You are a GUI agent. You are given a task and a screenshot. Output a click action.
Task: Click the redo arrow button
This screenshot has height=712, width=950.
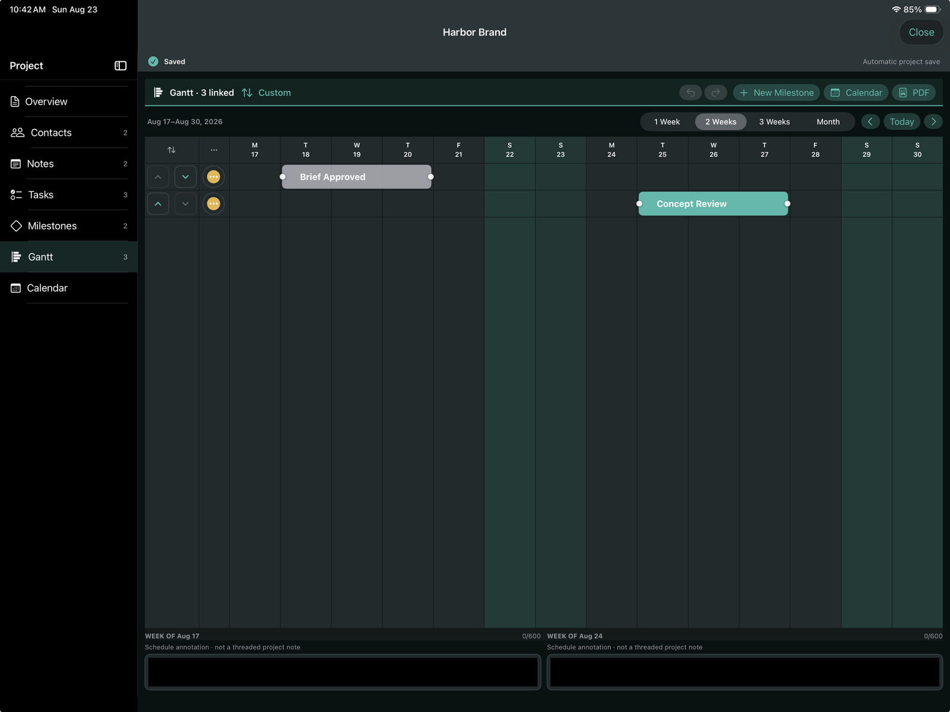click(715, 93)
